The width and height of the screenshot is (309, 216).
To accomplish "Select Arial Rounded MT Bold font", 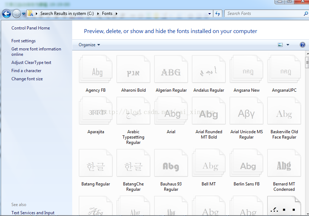I will pyautogui.click(x=209, y=118).
